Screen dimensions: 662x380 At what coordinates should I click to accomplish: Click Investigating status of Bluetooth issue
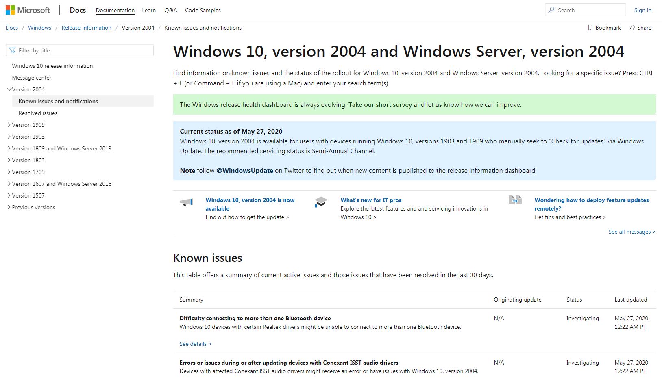582,318
